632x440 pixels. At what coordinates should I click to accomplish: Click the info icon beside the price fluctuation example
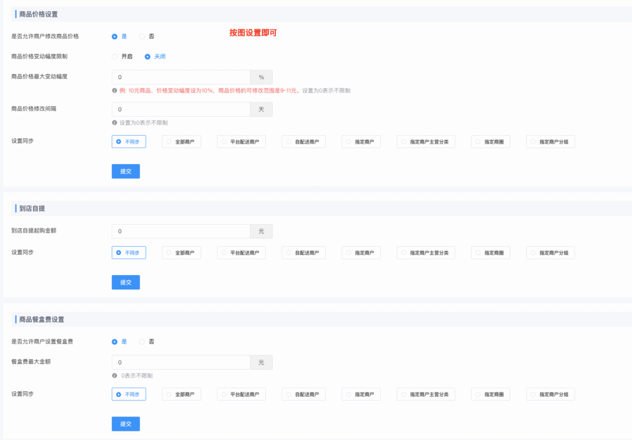tap(114, 90)
